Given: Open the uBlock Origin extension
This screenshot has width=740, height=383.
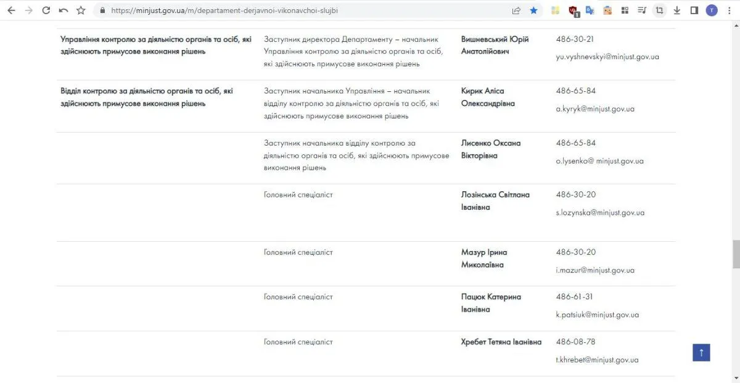Looking at the screenshot, I should [573, 10].
